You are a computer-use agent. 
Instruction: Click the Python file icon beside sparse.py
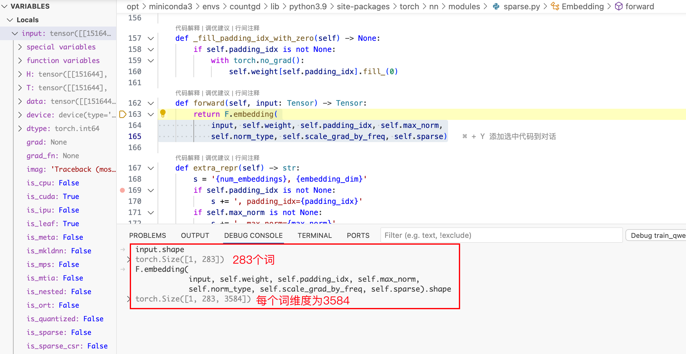[x=496, y=6]
